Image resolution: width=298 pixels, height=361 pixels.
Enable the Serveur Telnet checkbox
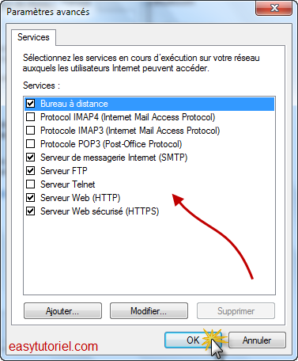pos(31,184)
